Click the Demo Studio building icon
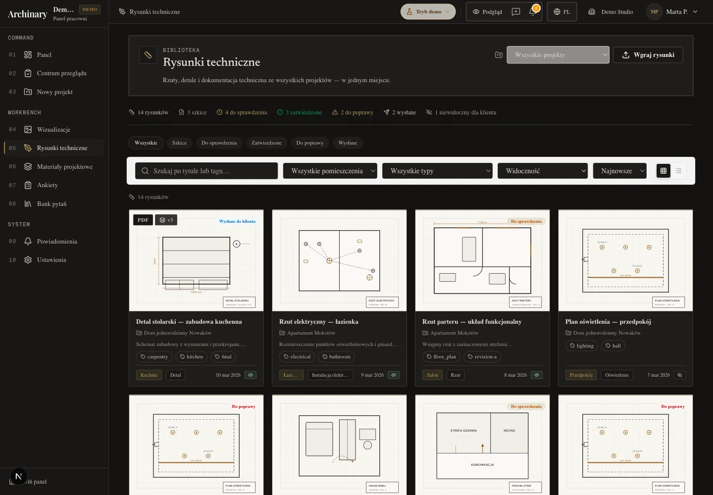Image resolution: width=713 pixels, height=495 pixels. pos(591,12)
